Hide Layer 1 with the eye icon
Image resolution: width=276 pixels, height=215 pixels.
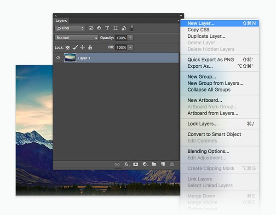(58, 58)
